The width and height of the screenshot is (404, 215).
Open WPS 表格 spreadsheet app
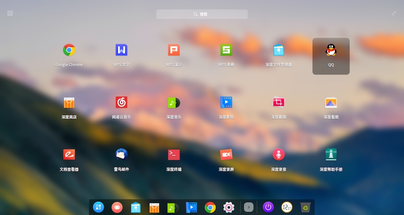click(226, 50)
